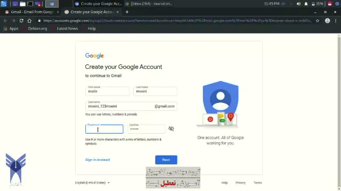Bookmark this page with the star

pos(318,21)
